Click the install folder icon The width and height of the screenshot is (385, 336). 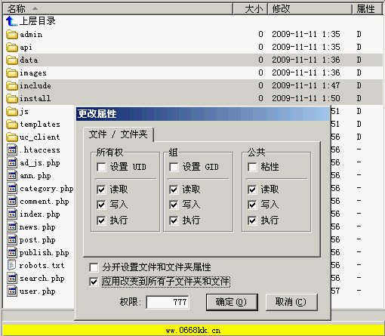pyautogui.click(x=12, y=99)
